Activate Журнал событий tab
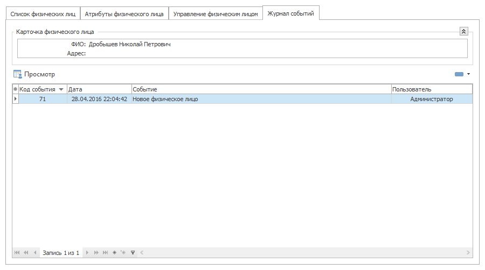Viewport: 485px width, 270px height. pyautogui.click(x=291, y=13)
